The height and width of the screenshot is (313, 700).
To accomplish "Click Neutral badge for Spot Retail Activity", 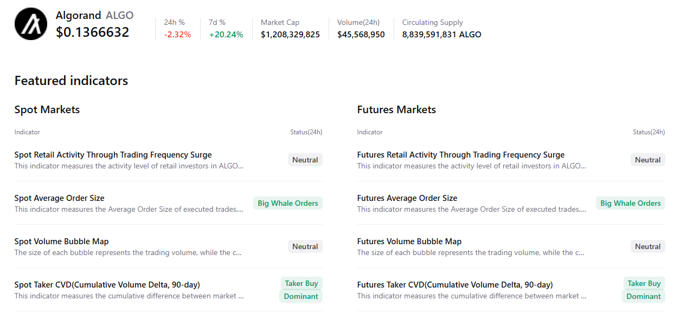I will [x=305, y=160].
